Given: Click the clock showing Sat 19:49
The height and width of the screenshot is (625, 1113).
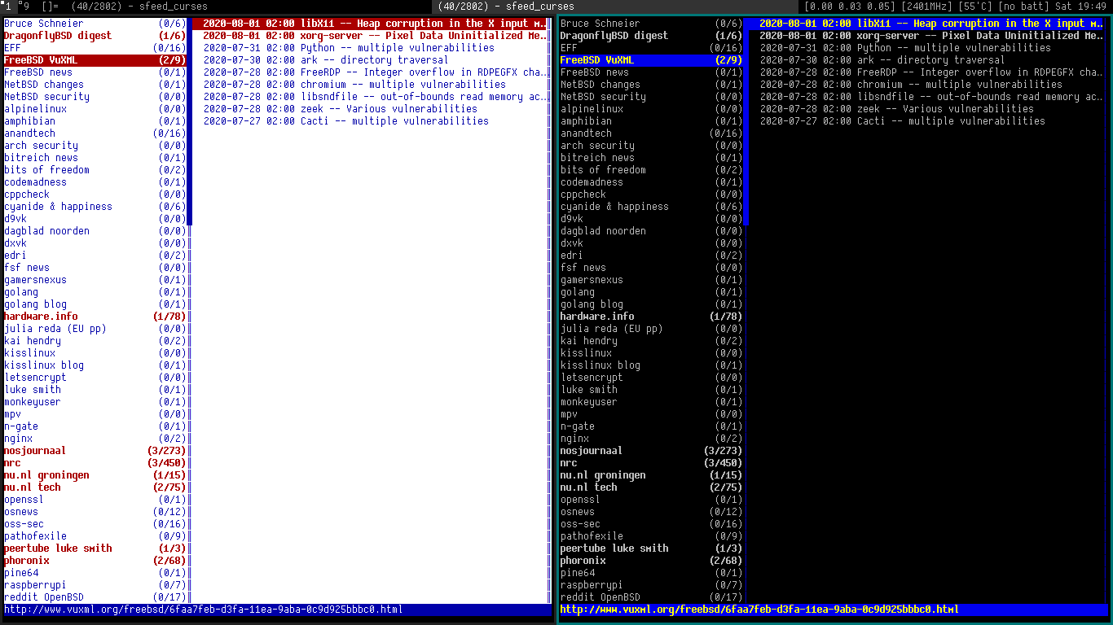Looking at the screenshot, I should pos(1082,7).
